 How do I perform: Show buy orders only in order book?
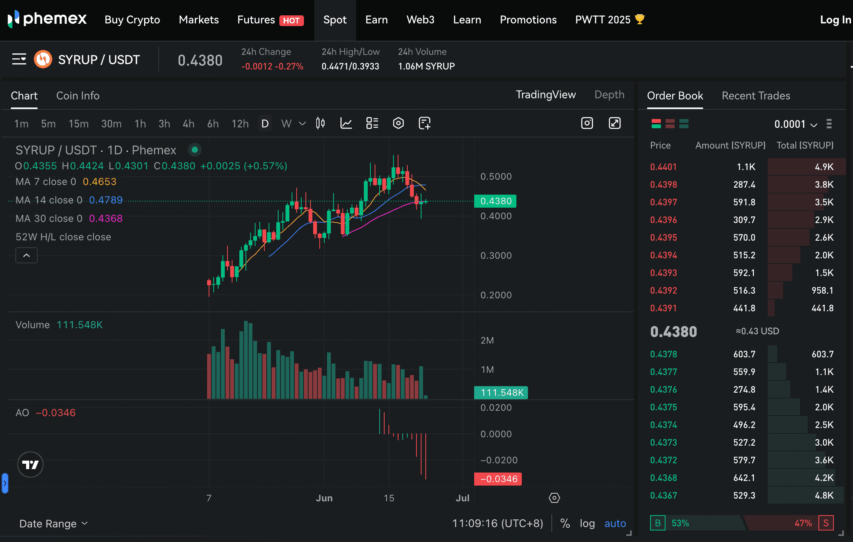point(684,124)
